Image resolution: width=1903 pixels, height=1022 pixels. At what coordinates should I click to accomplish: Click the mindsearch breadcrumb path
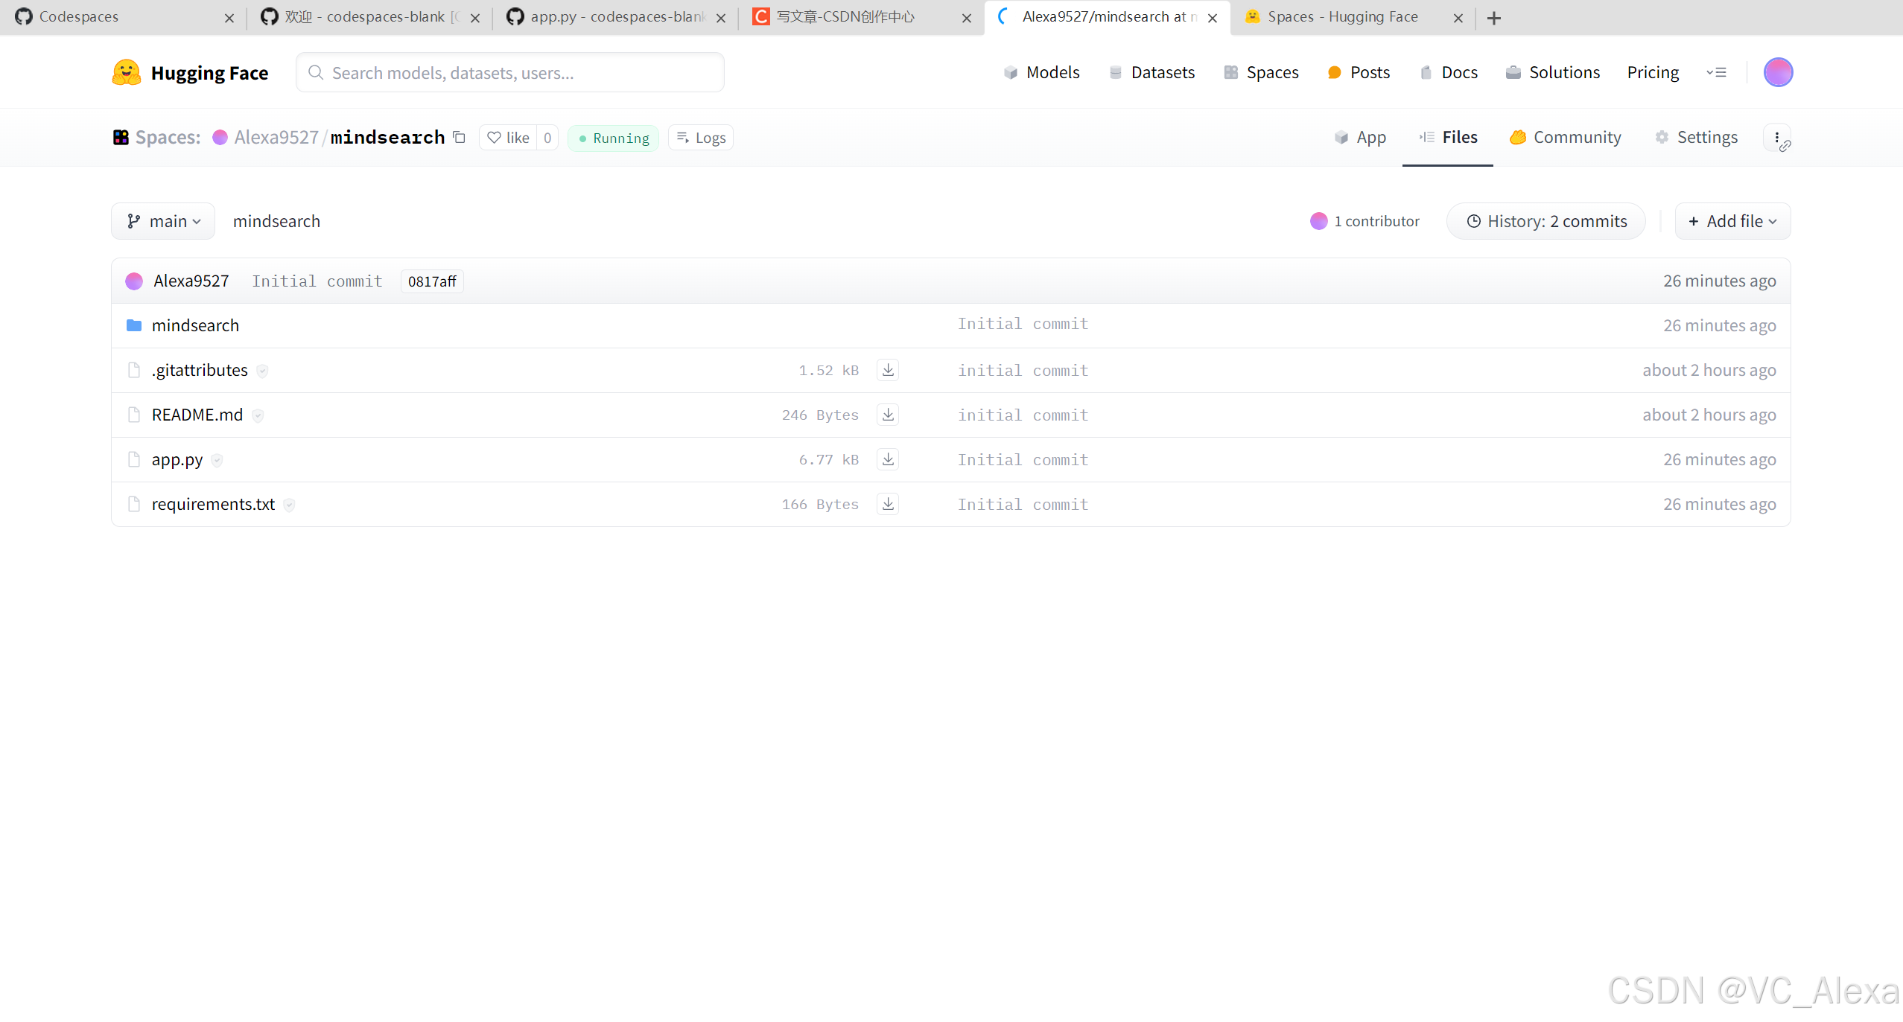pyautogui.click(x=276, y=221)
